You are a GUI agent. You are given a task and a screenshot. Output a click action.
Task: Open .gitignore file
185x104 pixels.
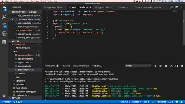tap(21, 81)
